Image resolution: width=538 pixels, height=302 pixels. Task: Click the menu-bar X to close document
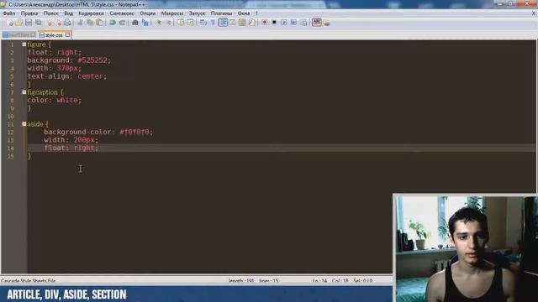pyautogui.click(x=534, y=13)
